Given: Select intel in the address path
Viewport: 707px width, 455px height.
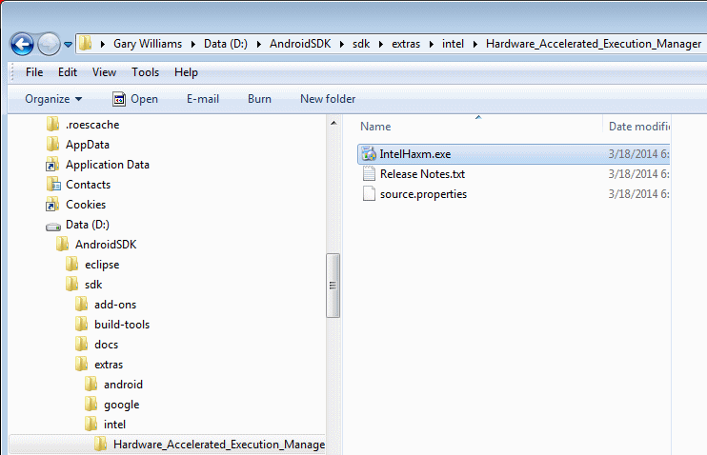Looking at the screenshot, I should point(453,44).
